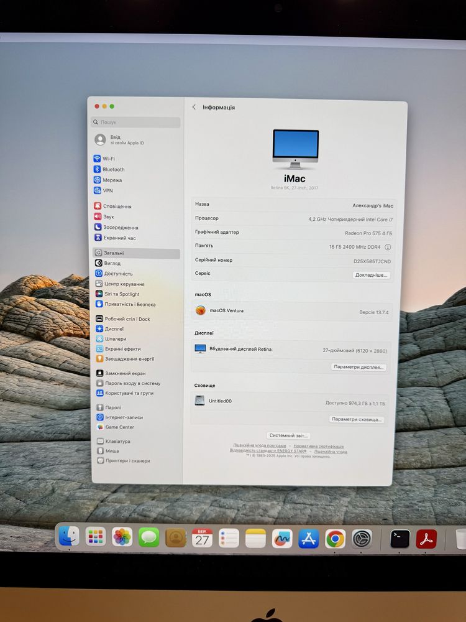
Task: Open Миша mouse settings
Action: (x=108, y=451)
